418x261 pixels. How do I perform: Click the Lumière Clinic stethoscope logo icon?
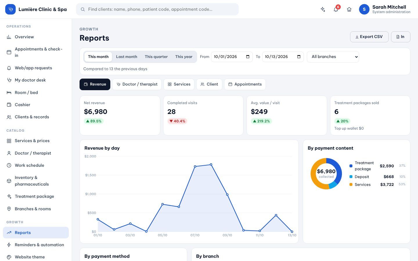point(10,9)
